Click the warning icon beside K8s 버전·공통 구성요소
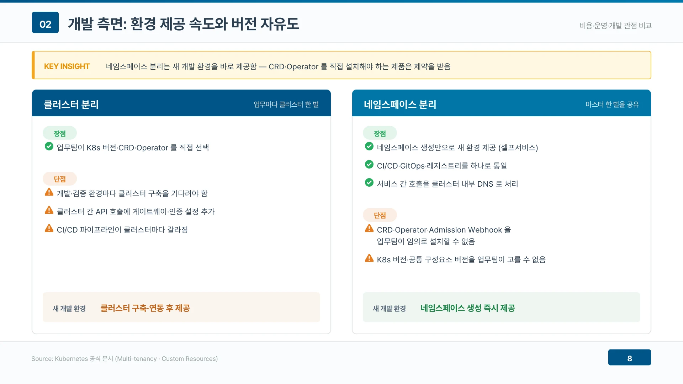The width and height of the screenshot is (683, 384). pyautogui.click(x=369, y=258)
